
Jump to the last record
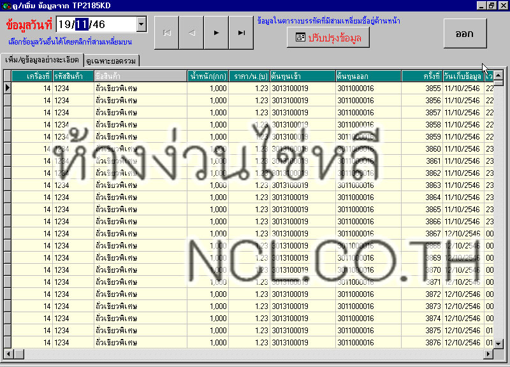pyautogui.click(x=241, y=32)
